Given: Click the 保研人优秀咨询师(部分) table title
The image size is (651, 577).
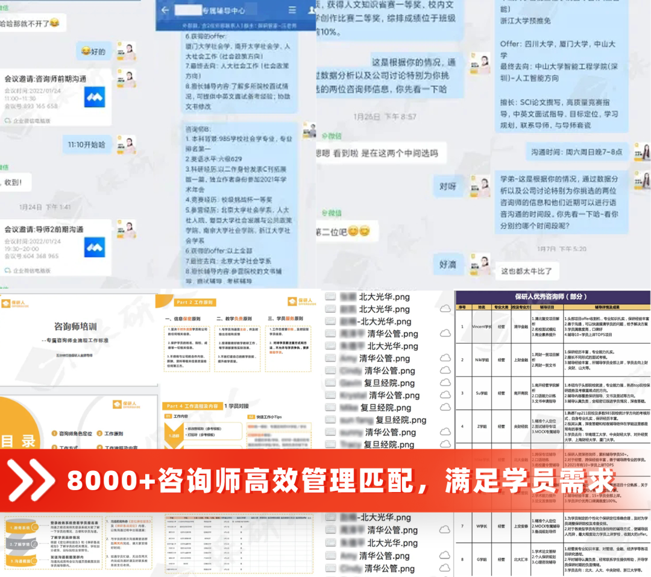Looking at the screenshot, I should pos(550,297).
